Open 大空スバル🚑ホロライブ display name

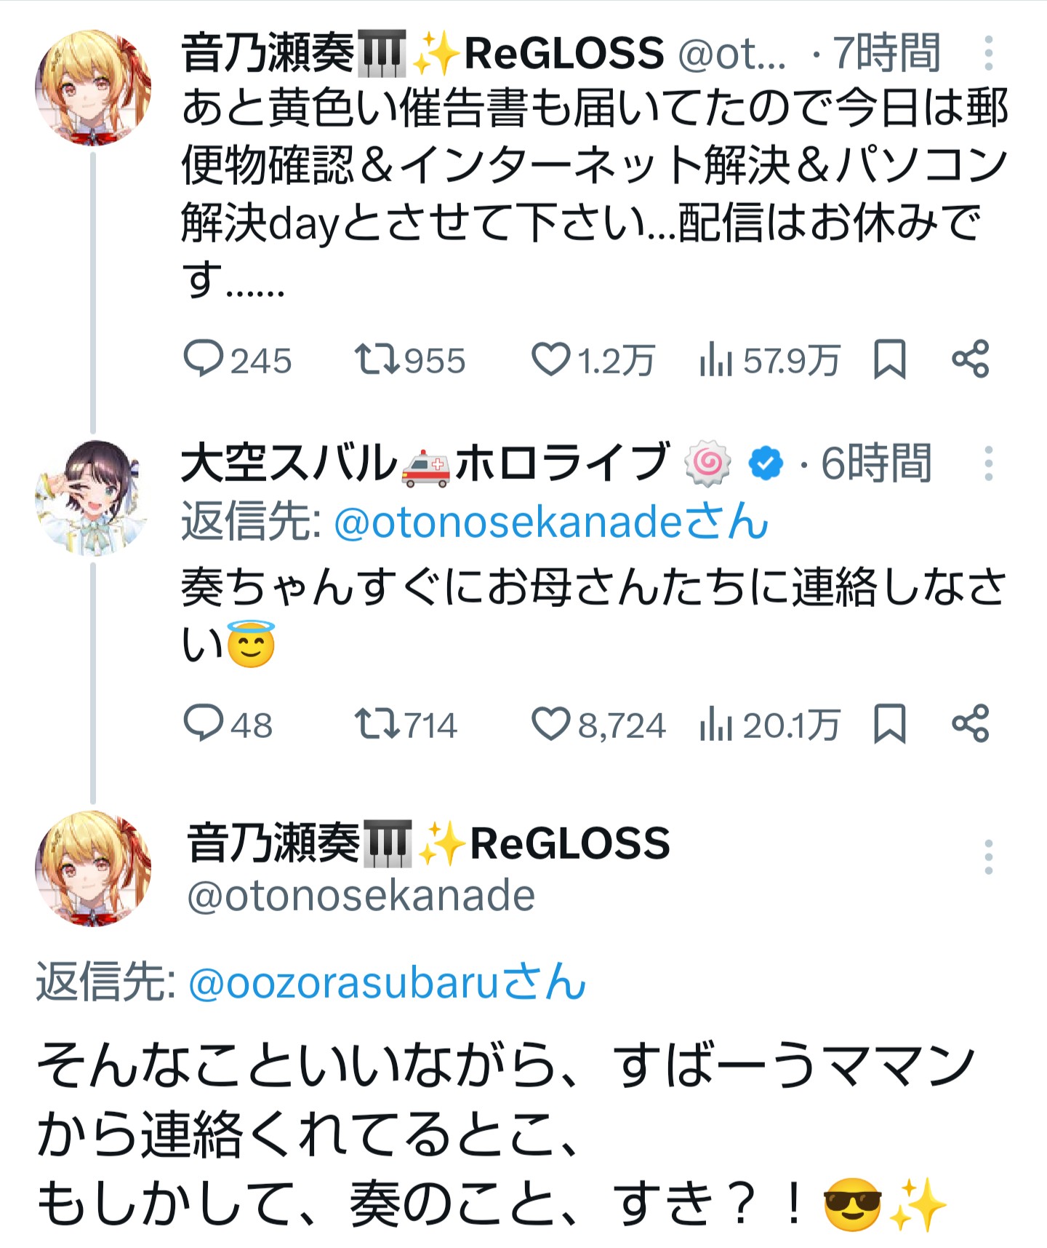[x=423, y=463]
